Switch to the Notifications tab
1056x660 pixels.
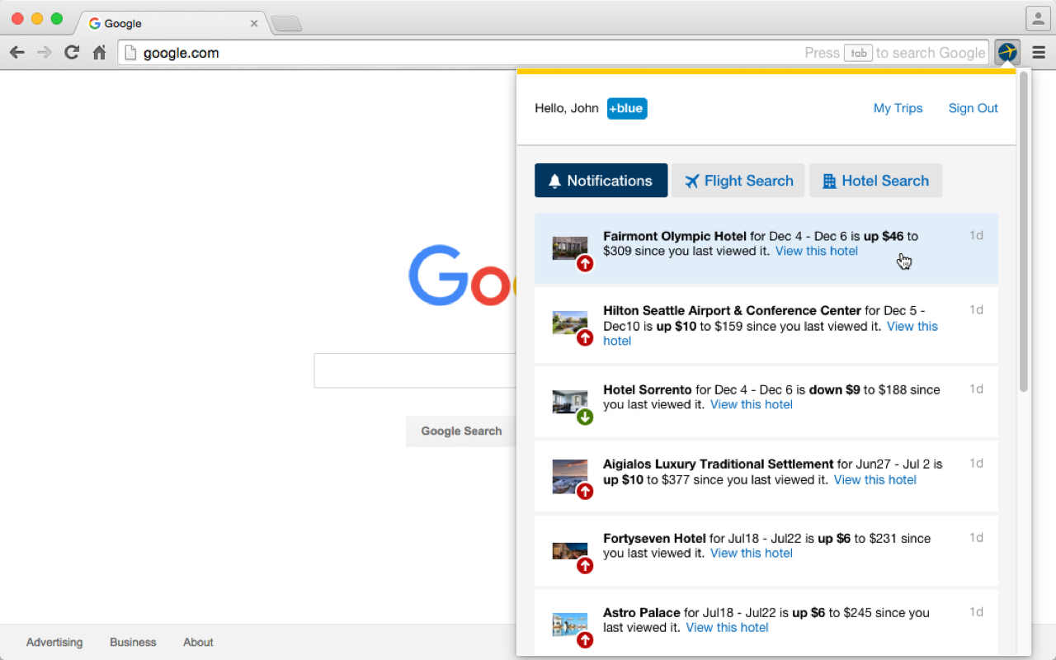click(601, 181)
